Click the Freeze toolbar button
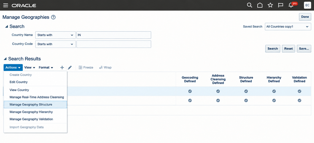Viewport: 314px width, 143px height. [86, 68]
